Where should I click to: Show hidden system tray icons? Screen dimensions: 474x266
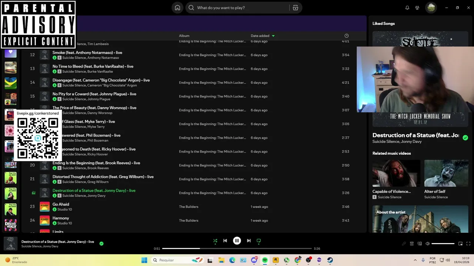(415, 260)
